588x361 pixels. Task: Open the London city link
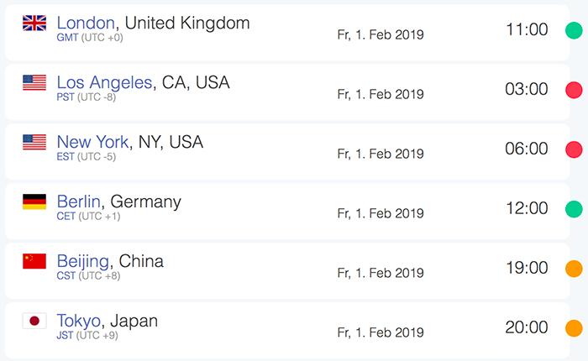(86, 23)
